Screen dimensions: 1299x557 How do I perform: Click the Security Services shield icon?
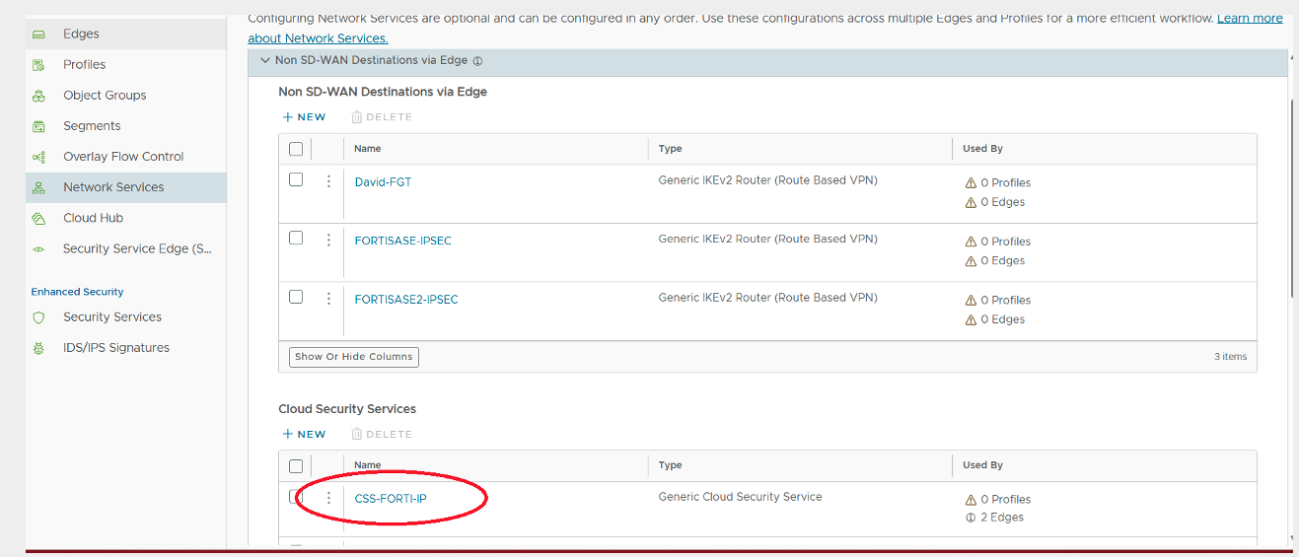[38, 317]
